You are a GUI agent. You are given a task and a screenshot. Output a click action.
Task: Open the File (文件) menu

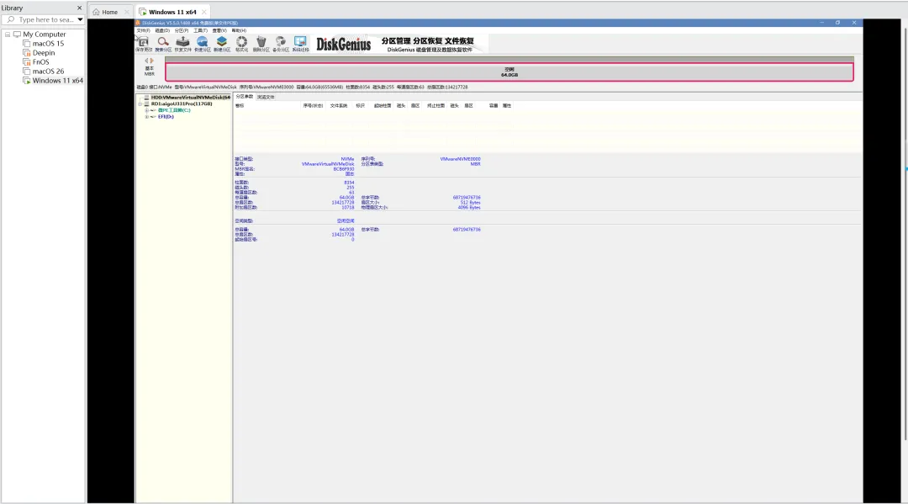click(x=143, y=30)
